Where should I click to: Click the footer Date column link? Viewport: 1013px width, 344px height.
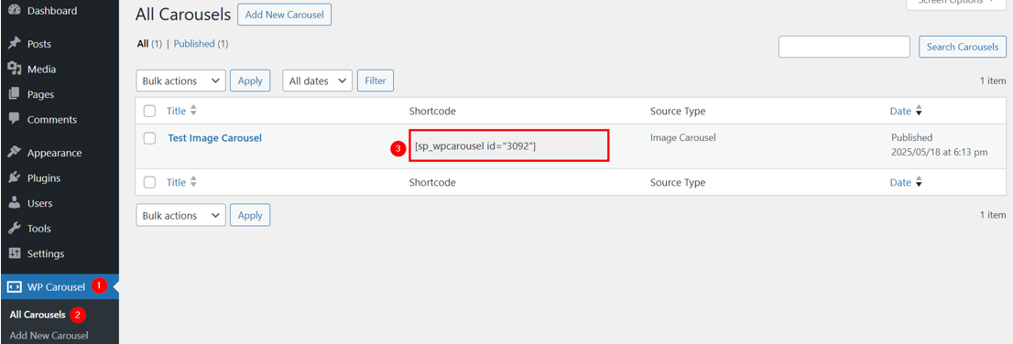tap(900, 183)
